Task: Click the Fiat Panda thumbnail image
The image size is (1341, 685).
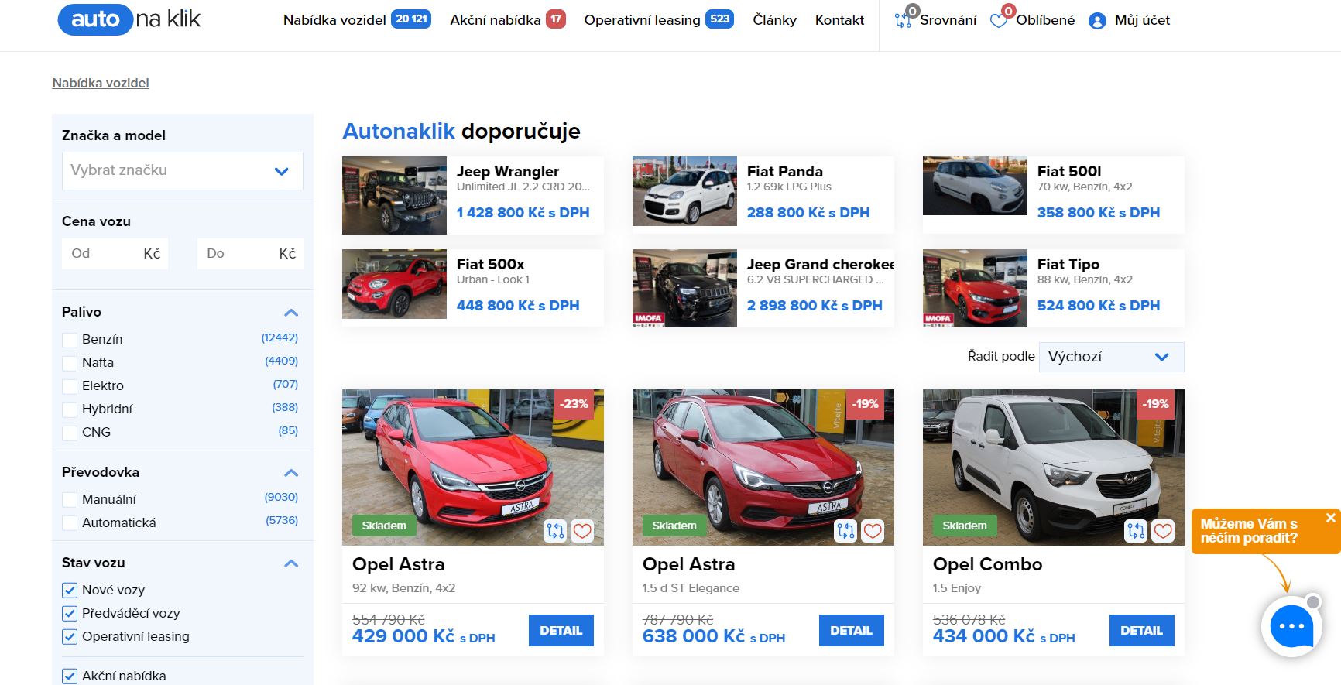Action: [684, 191]
